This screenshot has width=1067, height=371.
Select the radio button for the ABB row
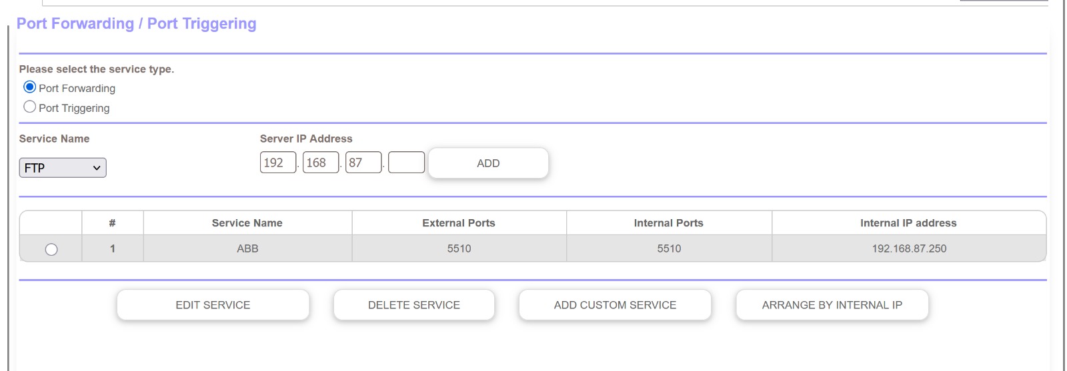point(51,249)
